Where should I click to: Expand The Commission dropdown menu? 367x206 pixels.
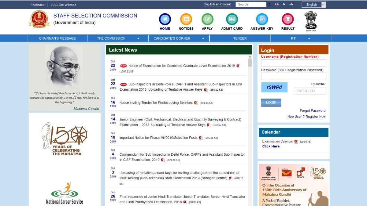(x=138, y=38)
